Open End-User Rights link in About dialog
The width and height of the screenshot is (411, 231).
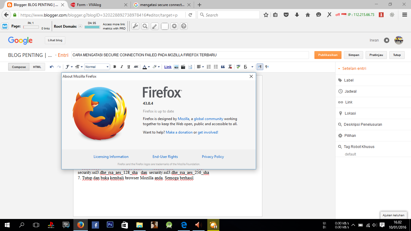165,157
